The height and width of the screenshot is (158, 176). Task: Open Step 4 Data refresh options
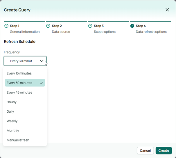click(150, 27)
